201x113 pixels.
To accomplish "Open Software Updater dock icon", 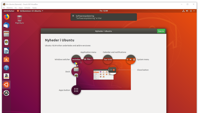I will click(6, 93).
